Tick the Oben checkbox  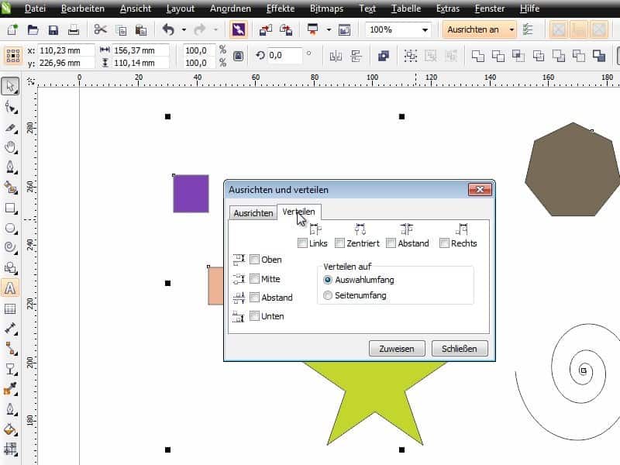click(255, 260)
